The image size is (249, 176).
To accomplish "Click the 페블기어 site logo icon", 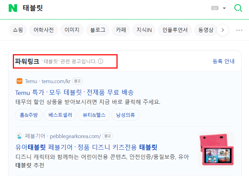I will [19, 136].
